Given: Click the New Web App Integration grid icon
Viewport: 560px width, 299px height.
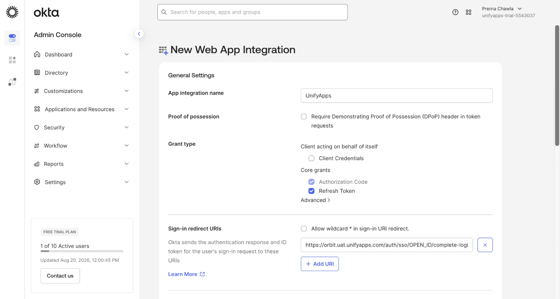Looking at the screenshot, I should point(163,51).
